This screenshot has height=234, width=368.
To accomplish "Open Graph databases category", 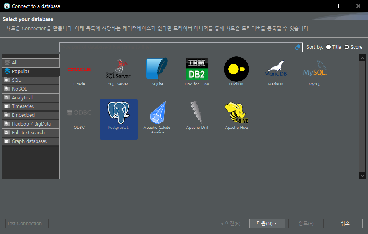I will click(31, 141).
